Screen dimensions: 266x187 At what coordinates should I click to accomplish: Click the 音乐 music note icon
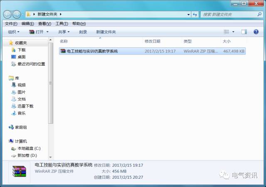pyautogui.click(x=14, y=113)
